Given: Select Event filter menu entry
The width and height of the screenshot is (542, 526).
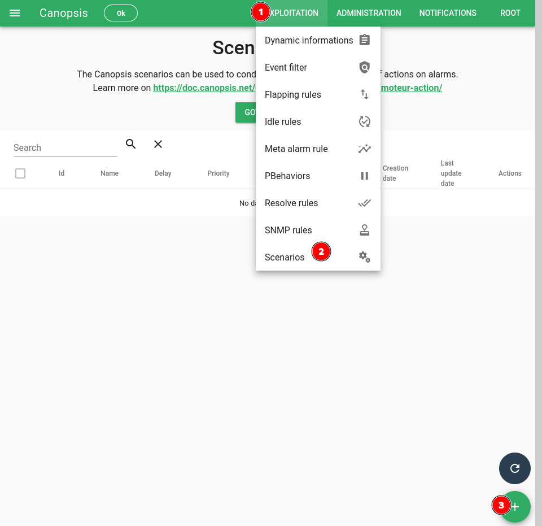Looking at the screenshot, I should tap(318, 67).
